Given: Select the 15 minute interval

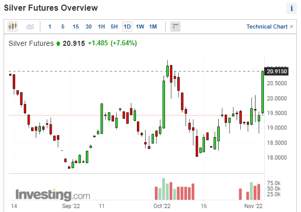Looking at the screenshot, I should click(76, 26).
